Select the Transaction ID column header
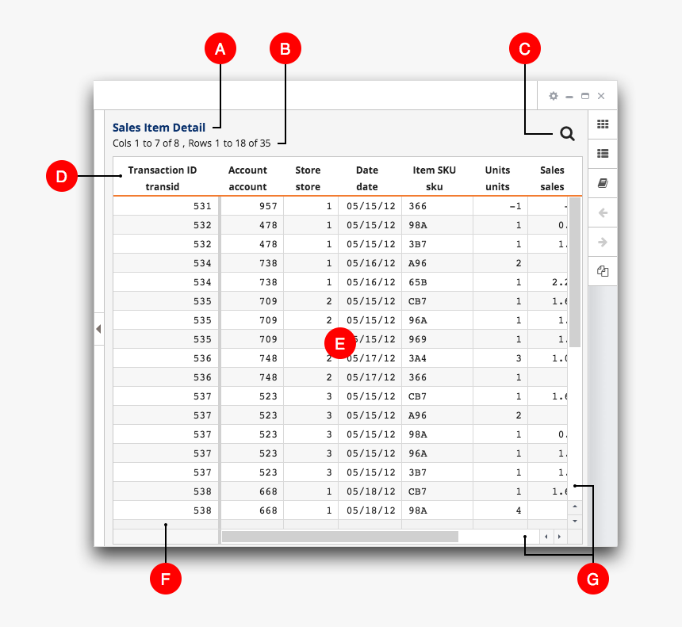 pyautogui.click(x=163, y=178)
